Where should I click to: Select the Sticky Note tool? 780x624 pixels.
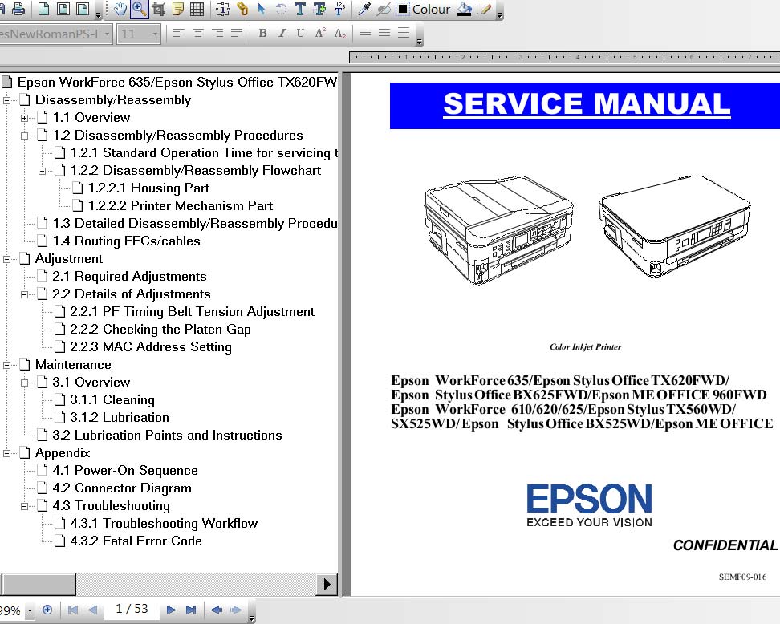pyautogui.click(x=177, y=9)
